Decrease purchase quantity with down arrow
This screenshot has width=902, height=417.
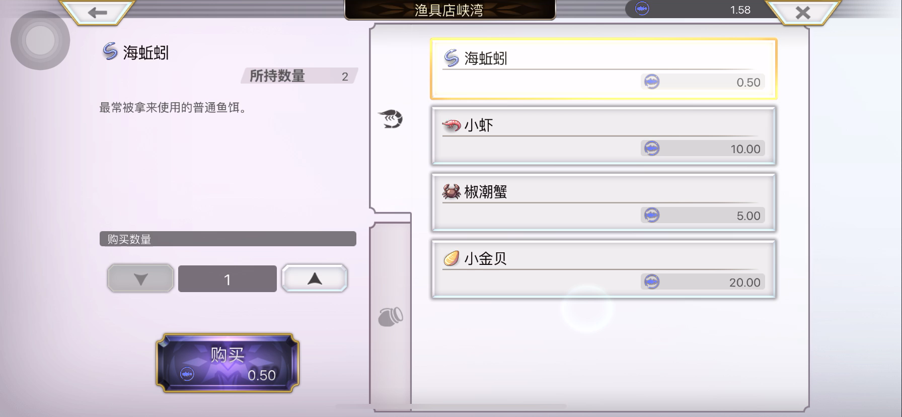point(140,279)
